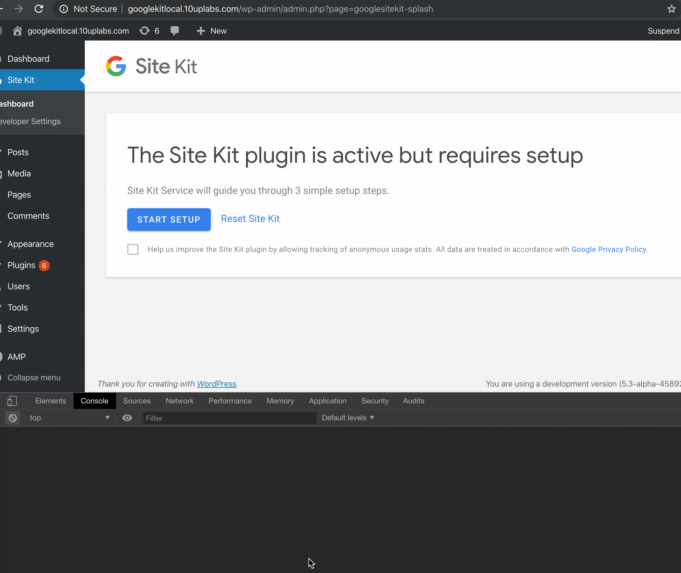681x573 pixels.
Task: Clear the console with the ban icon
Action: (12, 418)
